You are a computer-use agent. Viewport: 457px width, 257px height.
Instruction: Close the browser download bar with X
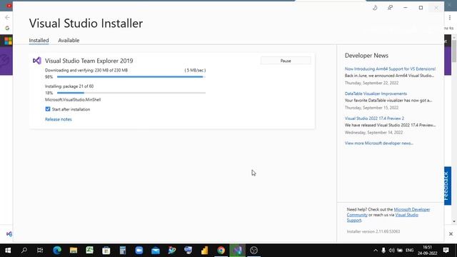coord(451,233)
